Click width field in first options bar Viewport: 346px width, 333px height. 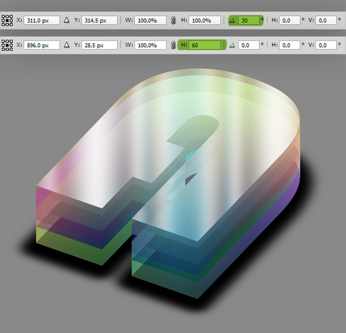(150, 20)
